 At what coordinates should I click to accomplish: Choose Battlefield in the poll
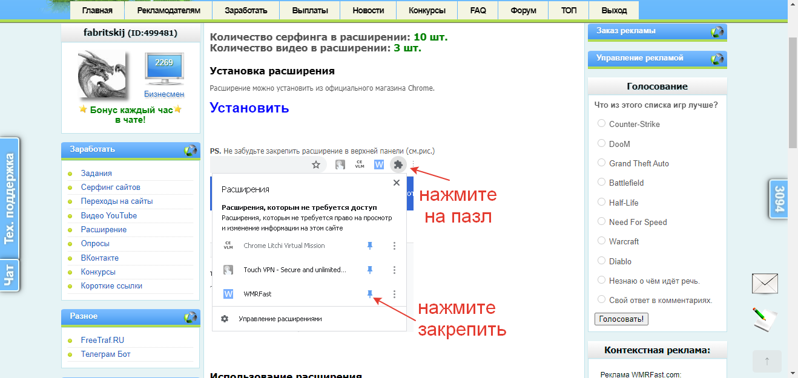602,182
